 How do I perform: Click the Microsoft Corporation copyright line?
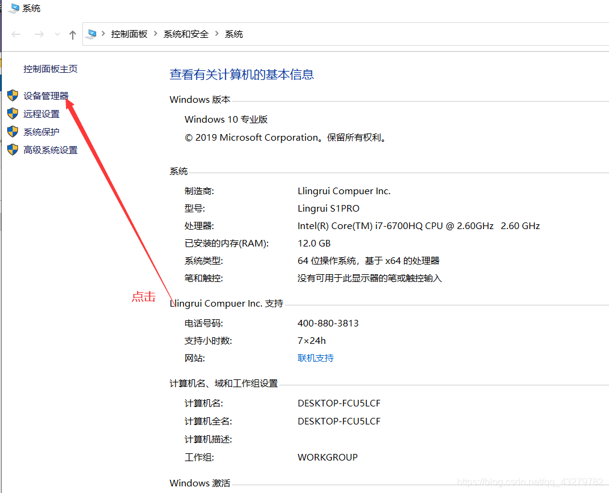point(286,138)
